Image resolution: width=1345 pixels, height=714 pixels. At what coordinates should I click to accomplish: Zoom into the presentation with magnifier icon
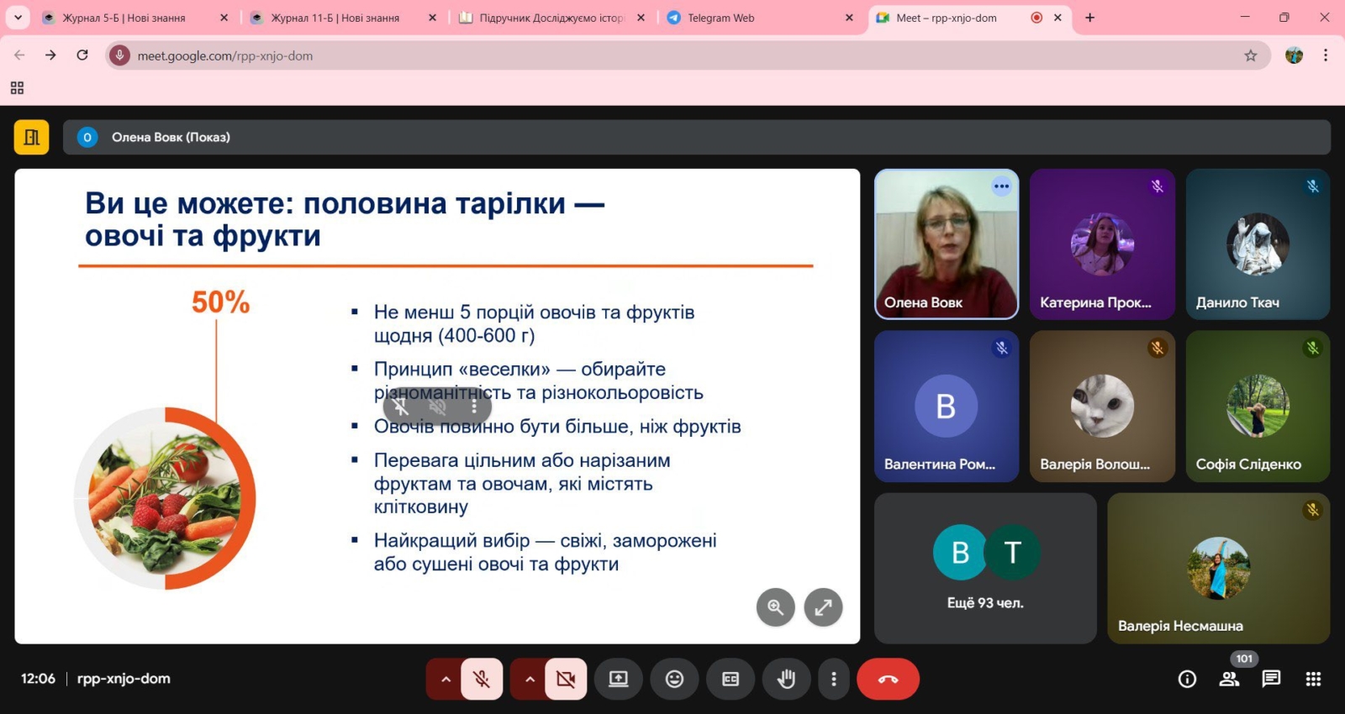[x=775, y=606]
